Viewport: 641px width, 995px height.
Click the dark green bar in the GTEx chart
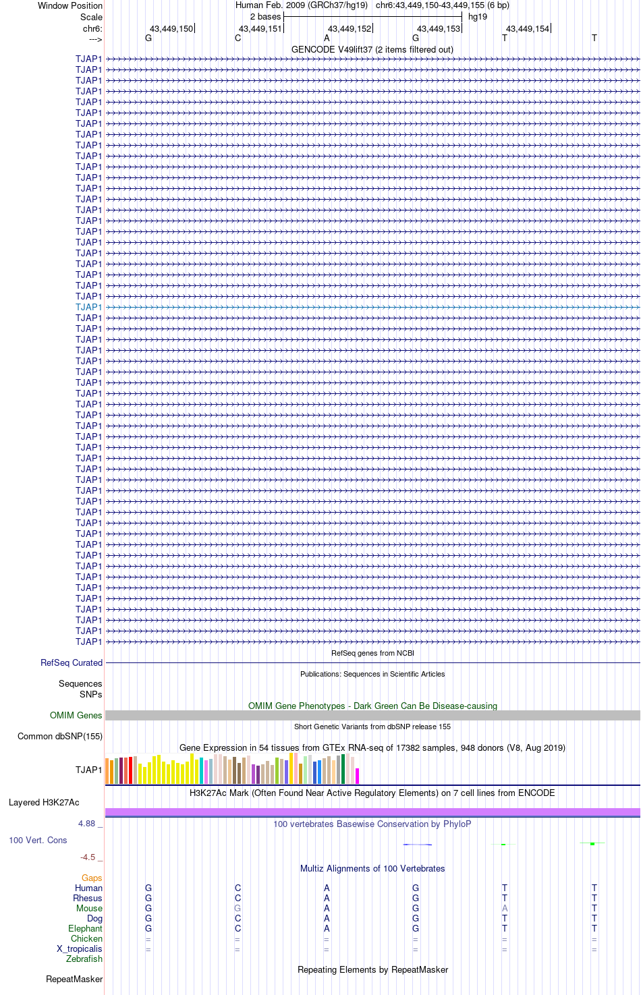[x=343, y=769]
